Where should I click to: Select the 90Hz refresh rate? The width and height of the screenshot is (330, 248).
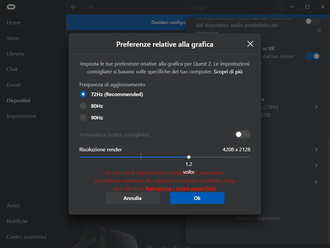(83, 118)
